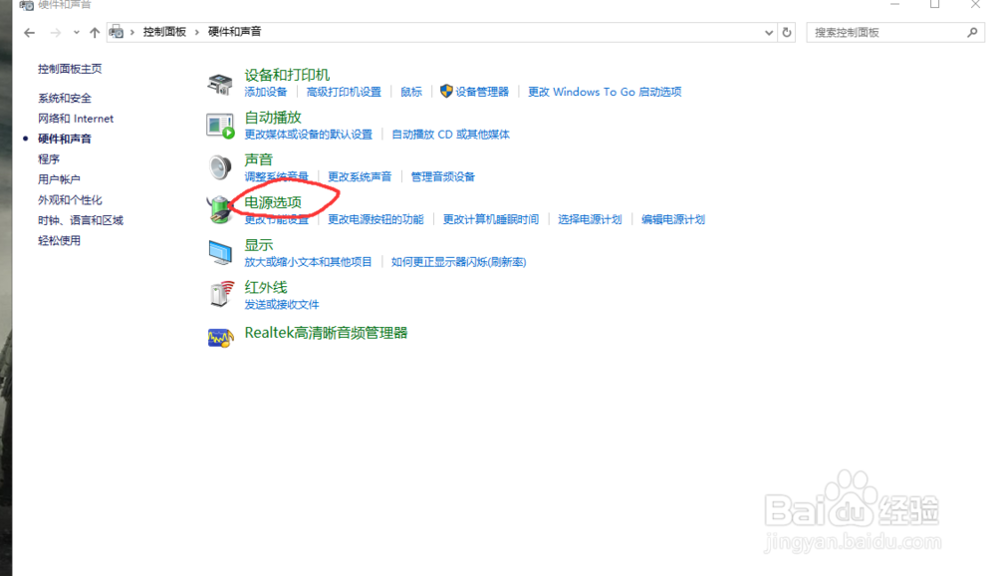Open 自动播放 autoplay icon
Screen dimensions: 996x576
pyautogui.click(x=221, y=123)
